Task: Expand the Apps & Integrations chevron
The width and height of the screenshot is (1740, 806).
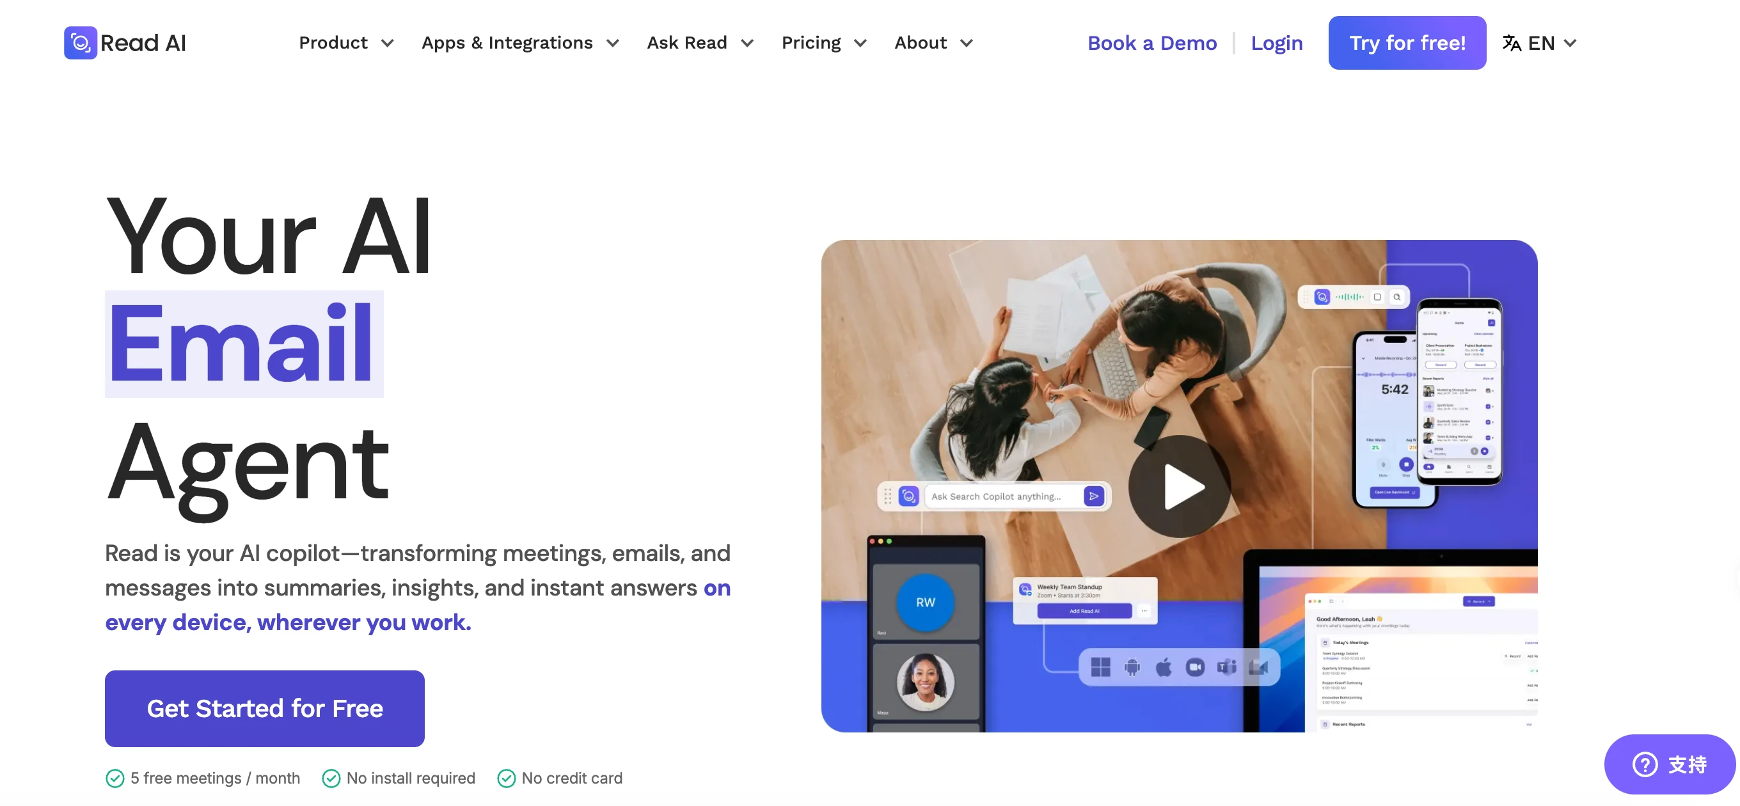Action: [613, 43]
